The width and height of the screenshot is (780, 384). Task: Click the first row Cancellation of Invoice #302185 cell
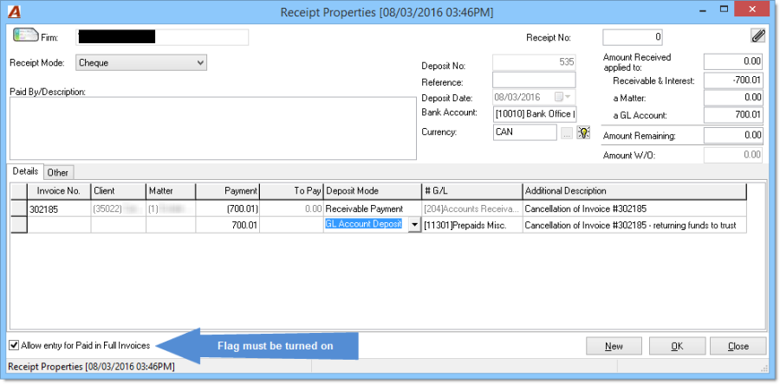tap(634, 209)
